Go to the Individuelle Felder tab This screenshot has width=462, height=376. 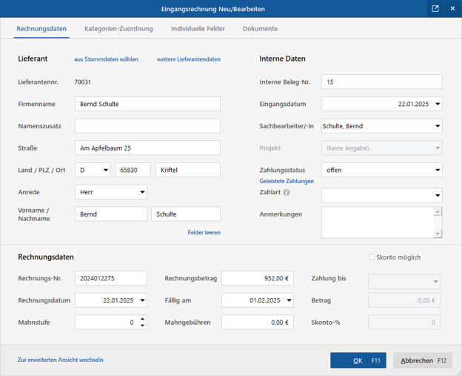tap(198, 29)
